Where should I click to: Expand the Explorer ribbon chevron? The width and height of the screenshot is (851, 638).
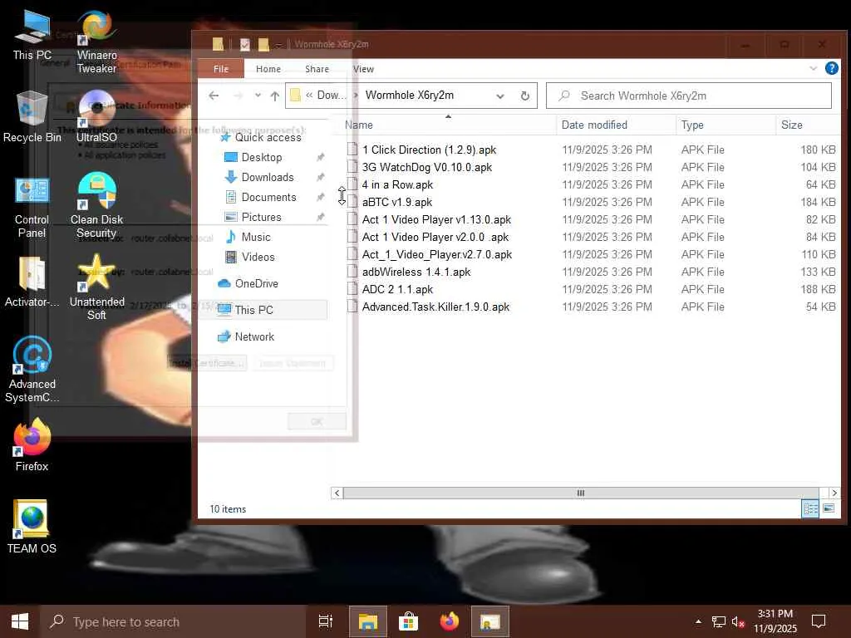tap(813, 68)
